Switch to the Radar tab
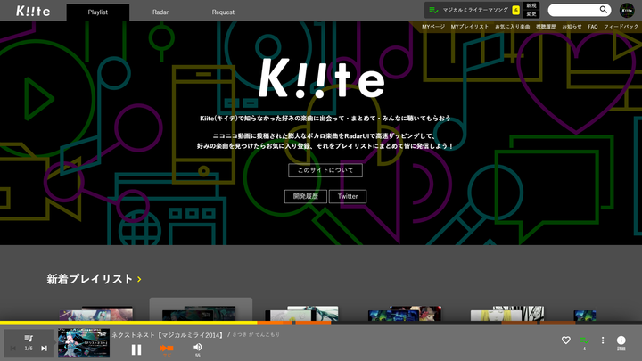The image size is (642, 361). pyautogui.click(x=160, y=12)
